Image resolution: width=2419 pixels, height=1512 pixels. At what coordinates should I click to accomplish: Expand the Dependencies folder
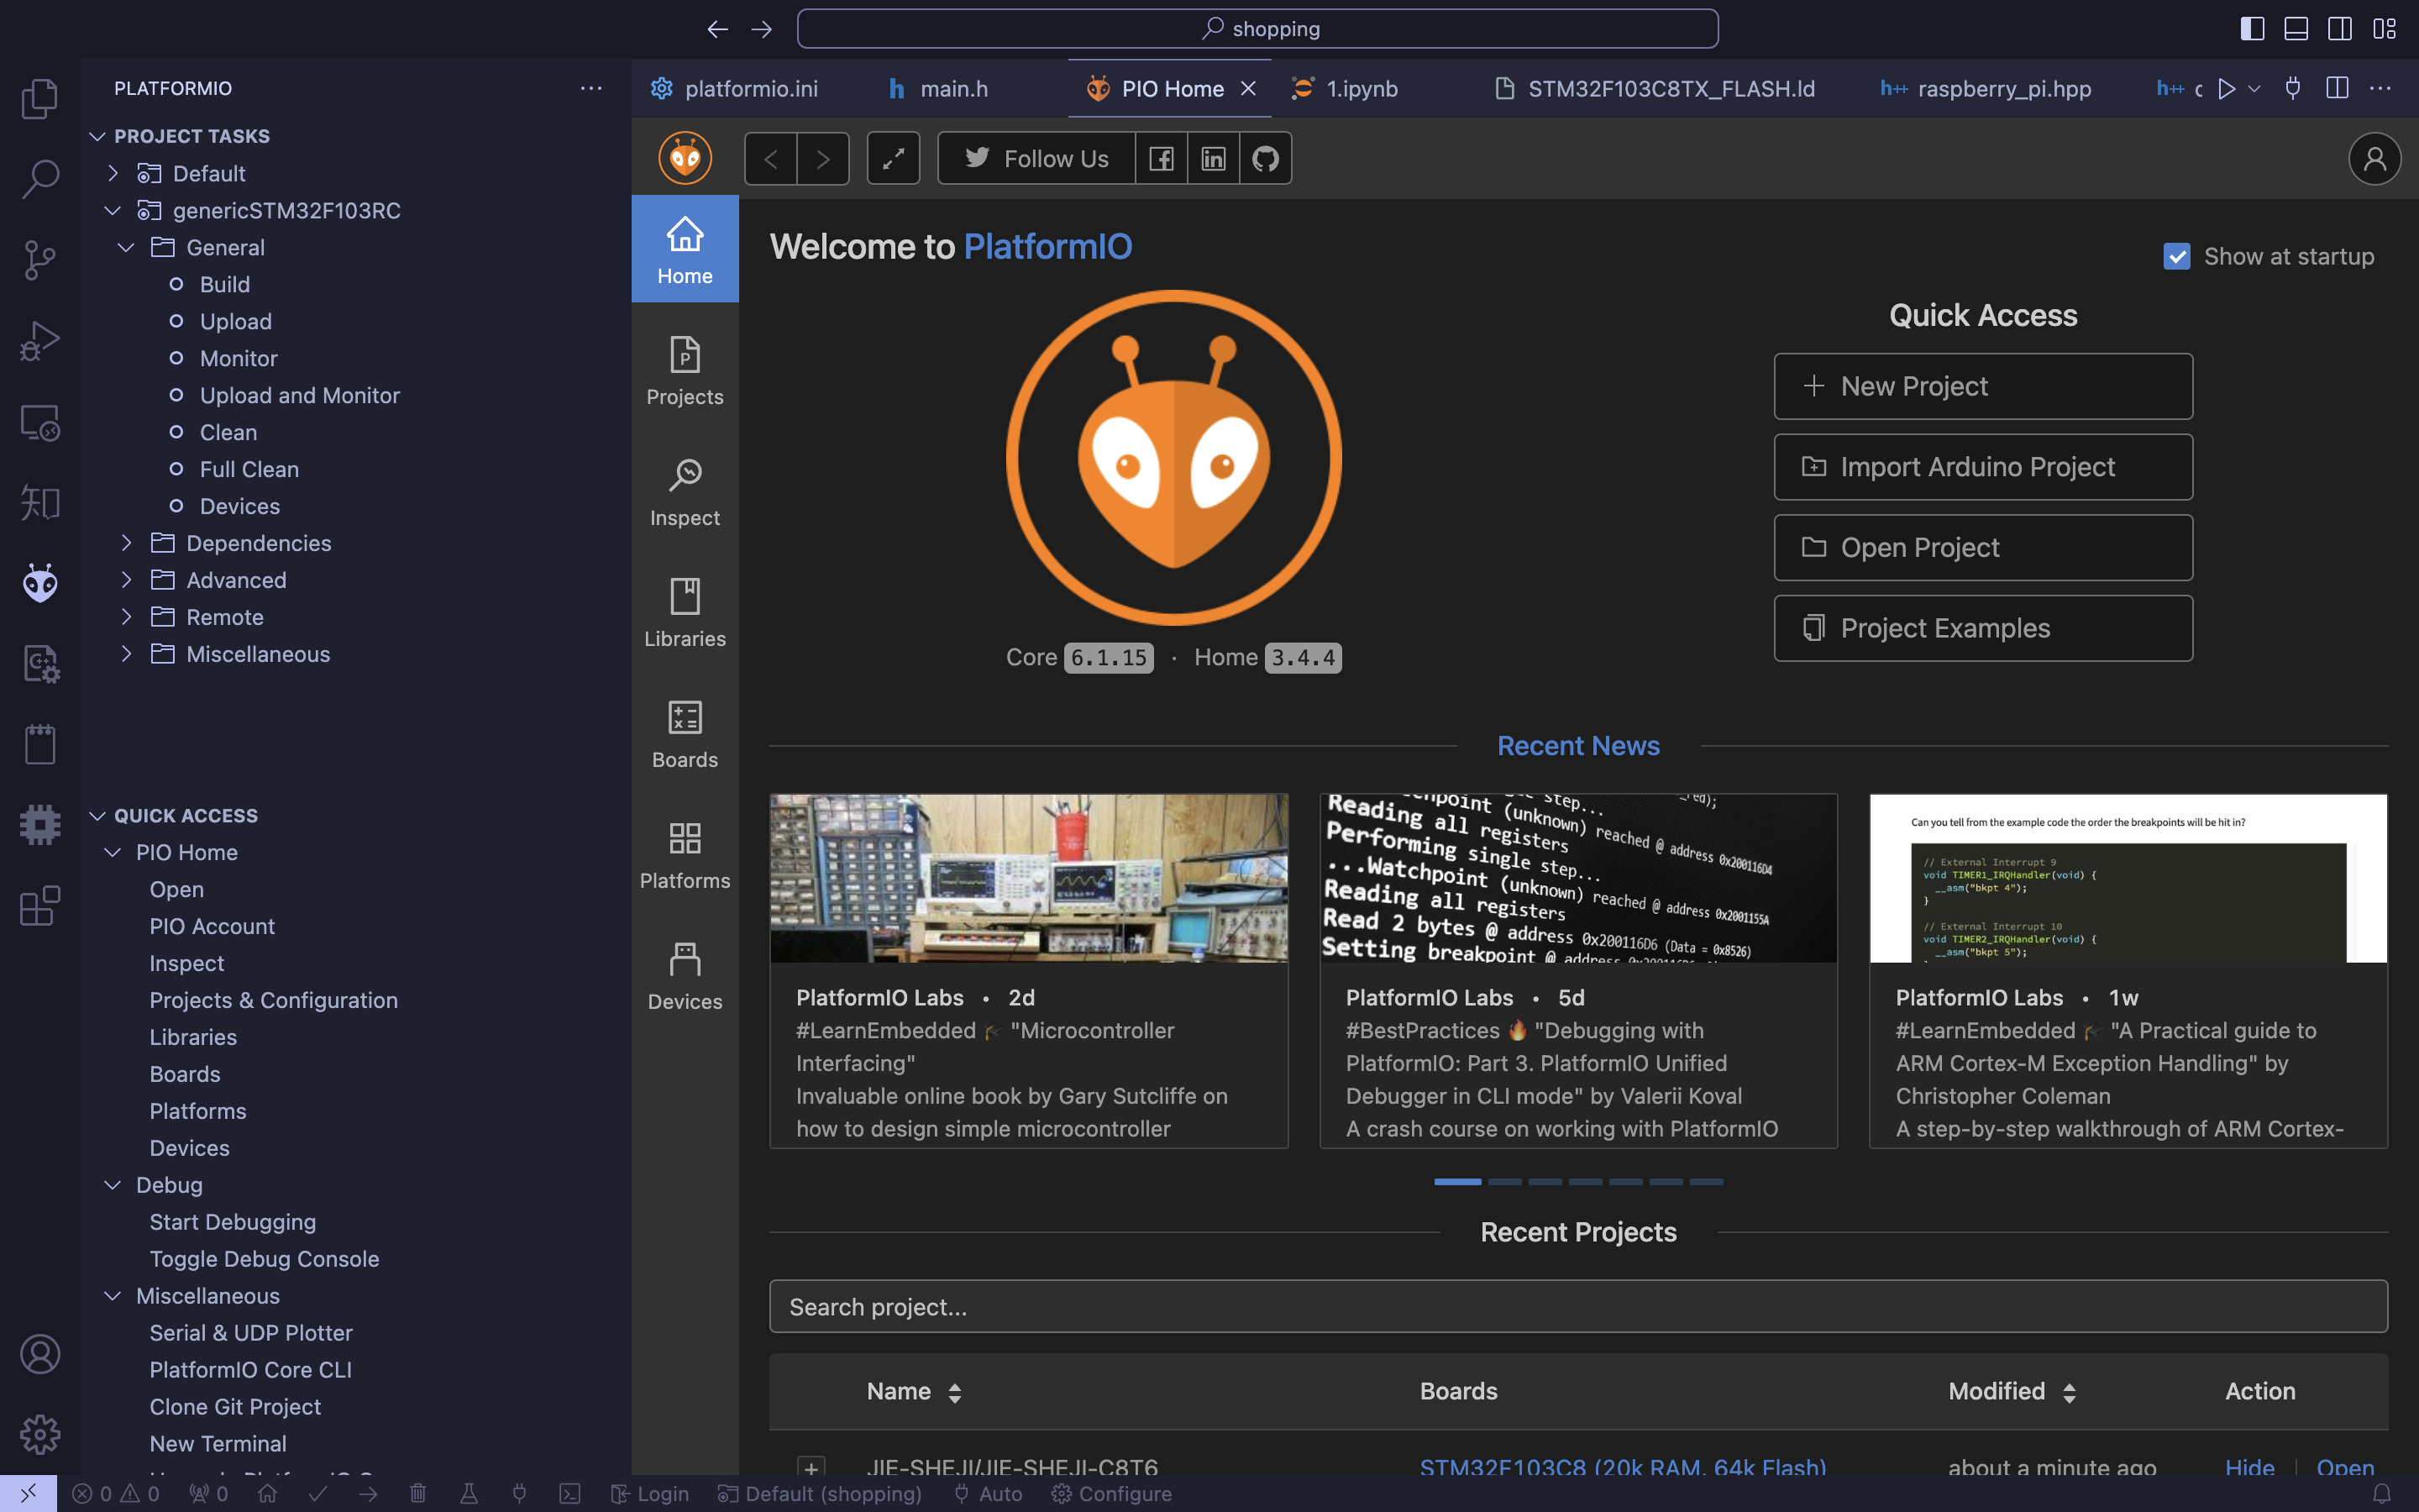click(x=259, y=543)
